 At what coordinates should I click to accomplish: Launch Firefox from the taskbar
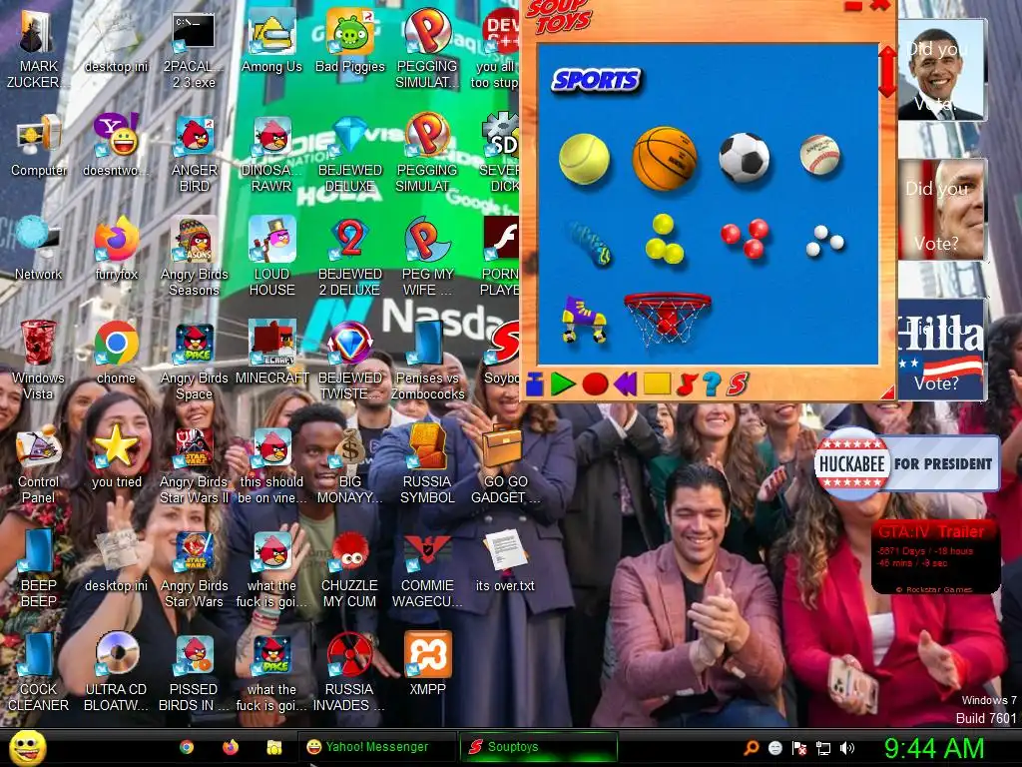[231, 747]
